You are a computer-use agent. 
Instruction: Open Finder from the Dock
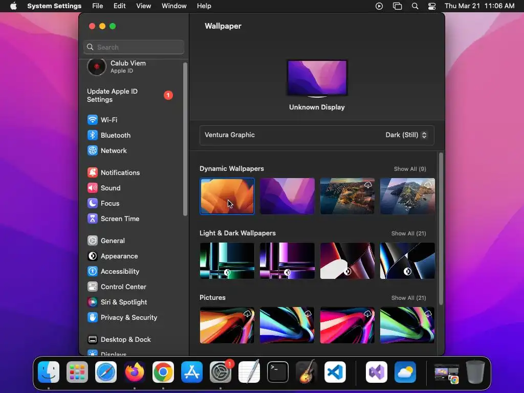[x=49, y=372]
